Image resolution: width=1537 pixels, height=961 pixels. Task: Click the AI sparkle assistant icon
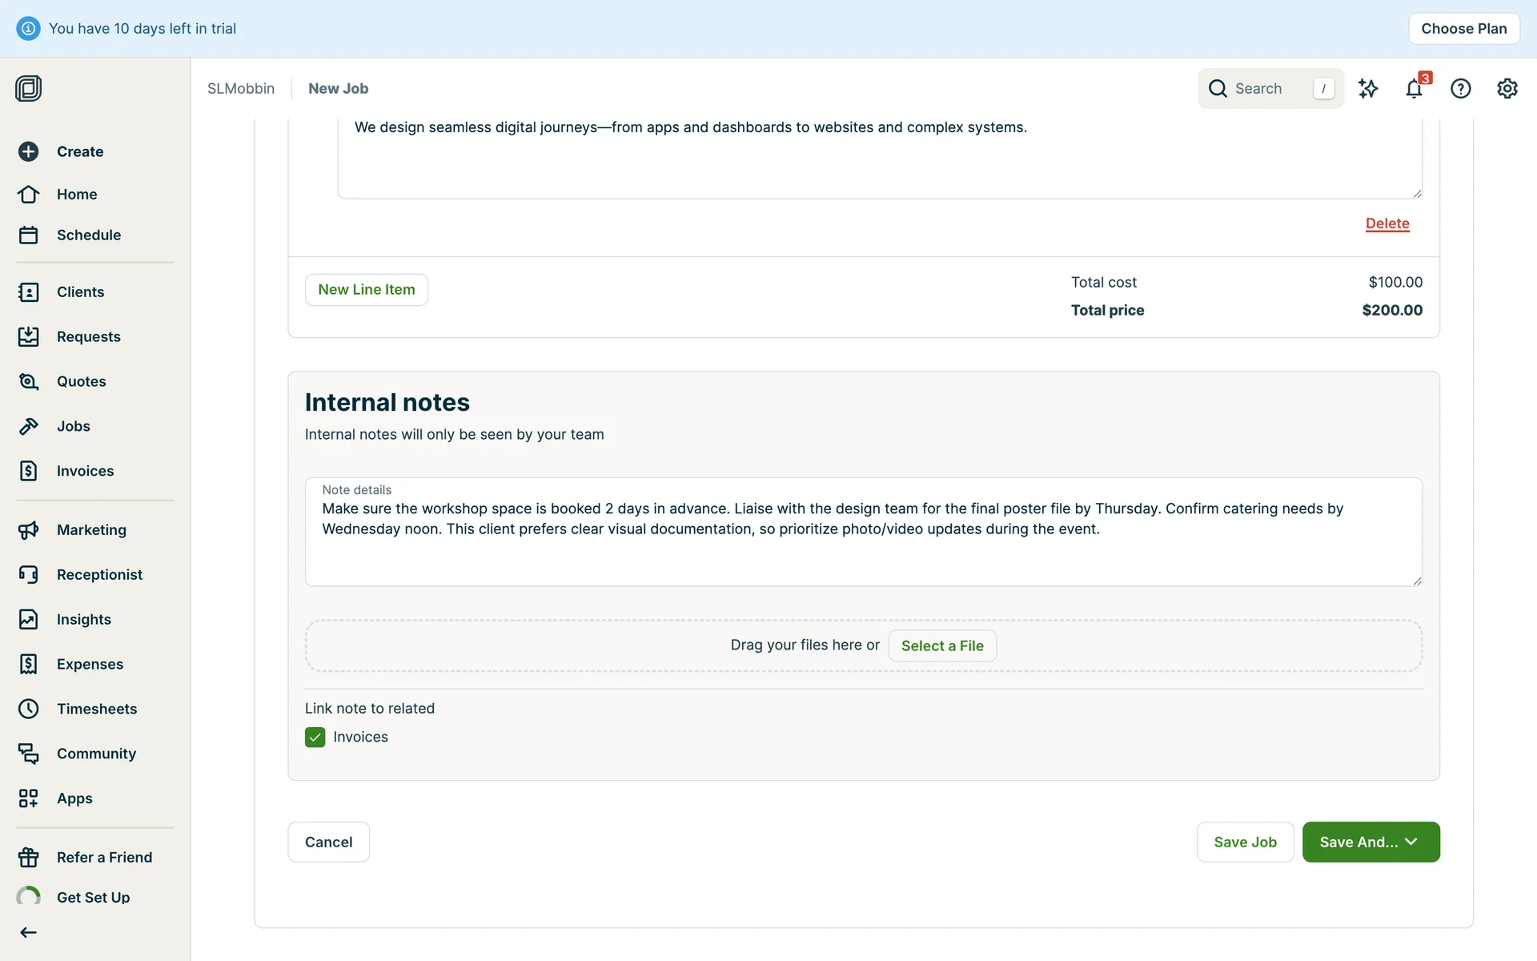1368,89
